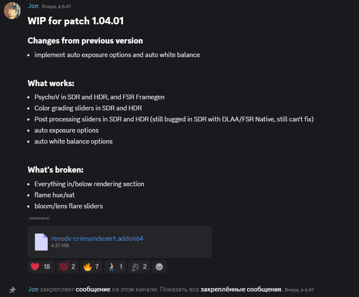The image size is (359, 297).
Task: Download renodx-crimsondesert.addon64 file link
Action: [x=97, y=238]
